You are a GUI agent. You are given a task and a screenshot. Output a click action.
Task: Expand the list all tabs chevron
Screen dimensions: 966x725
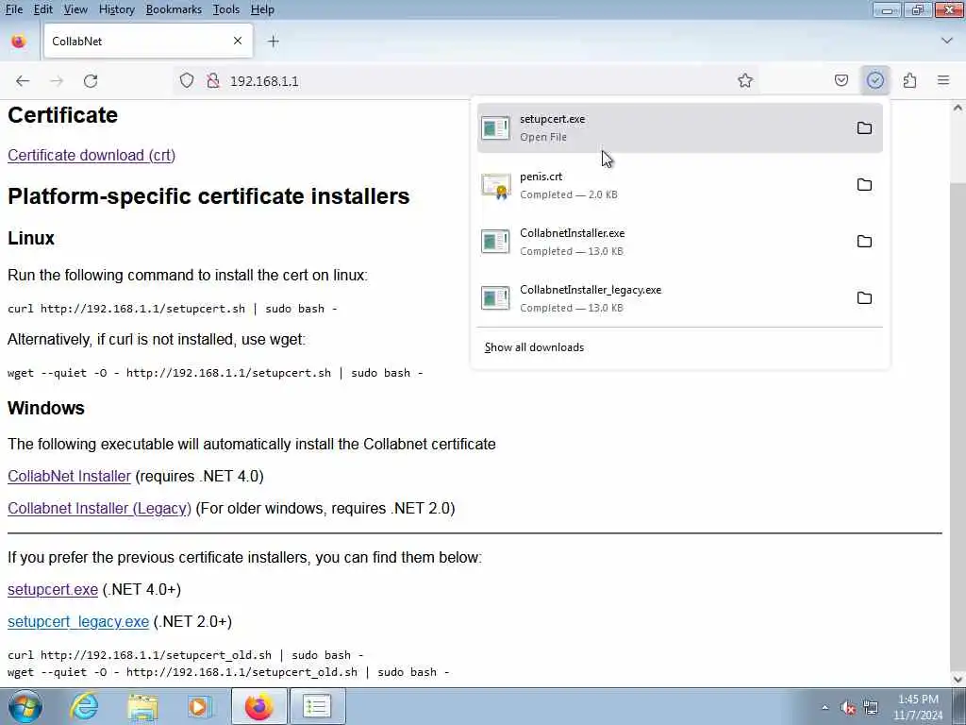[x=947, y=41]
